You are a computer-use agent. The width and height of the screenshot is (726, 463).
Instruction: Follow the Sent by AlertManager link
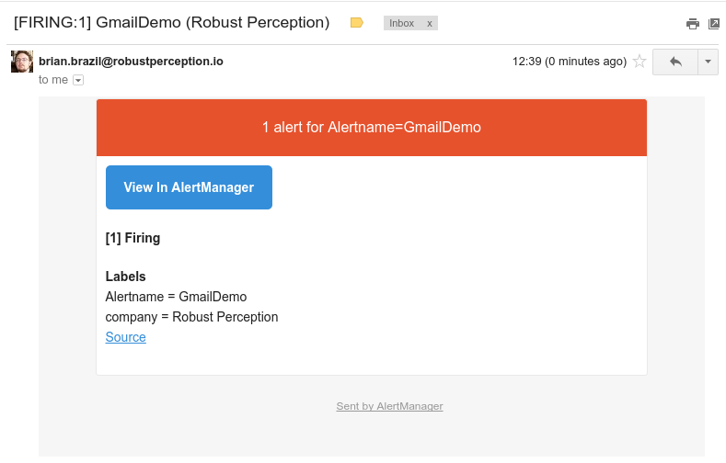[389, 406]
